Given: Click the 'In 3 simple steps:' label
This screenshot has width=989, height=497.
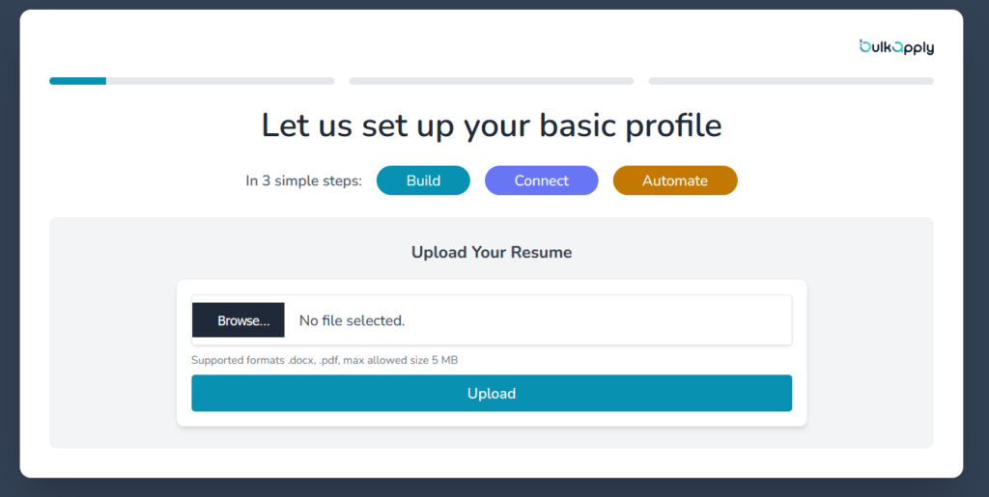Looking at the screenshot, I should 303,180.
